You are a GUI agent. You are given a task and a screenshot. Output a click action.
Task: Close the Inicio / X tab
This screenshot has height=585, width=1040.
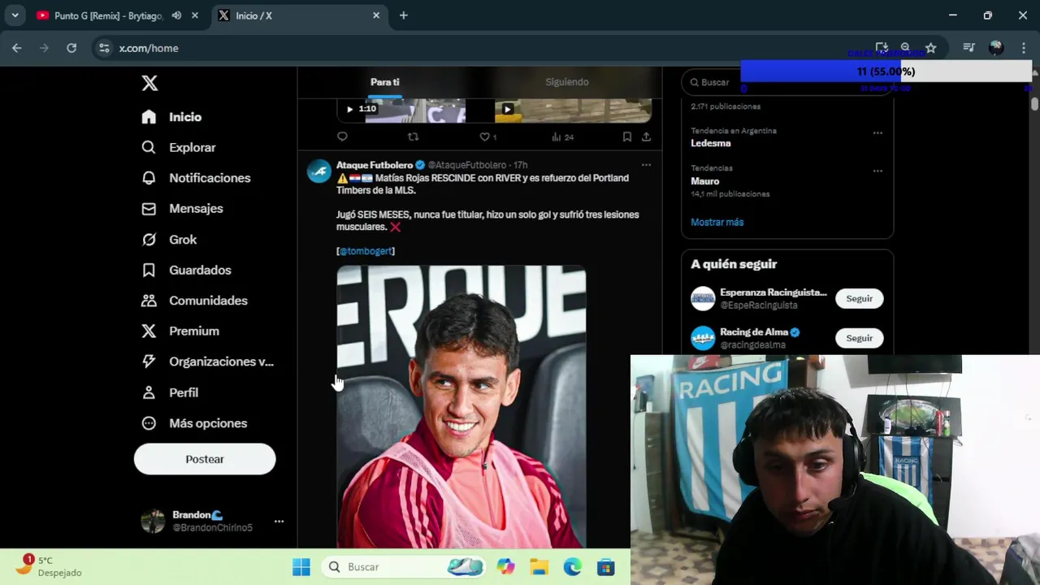click(376, 15)
